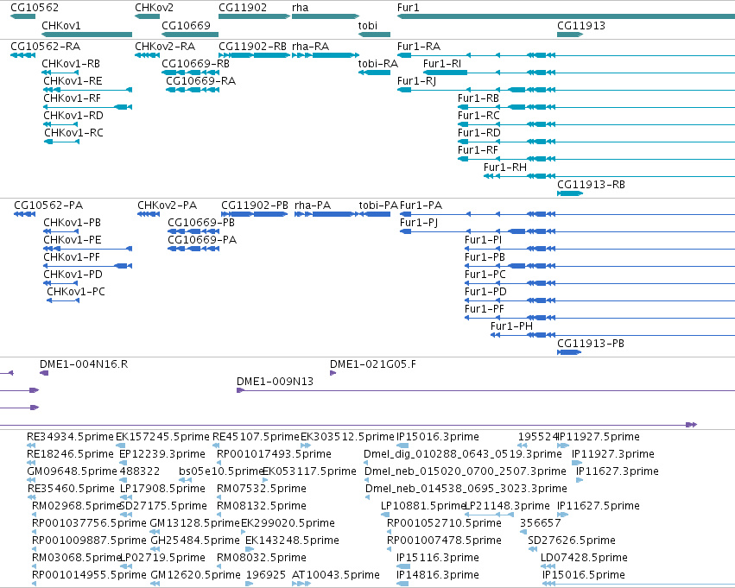The height and width of the screenshot is (588, 735).
Task: Select the CG11902-RB transcript label
Action: (x=253, y=47)
